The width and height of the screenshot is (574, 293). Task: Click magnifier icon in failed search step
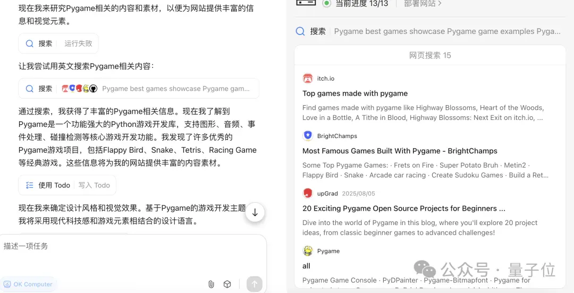(30, 44)
